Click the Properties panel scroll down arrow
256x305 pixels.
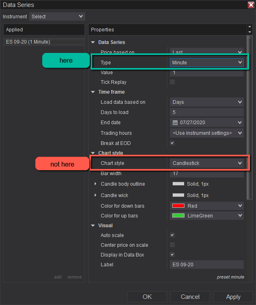(x=249, y=32)
